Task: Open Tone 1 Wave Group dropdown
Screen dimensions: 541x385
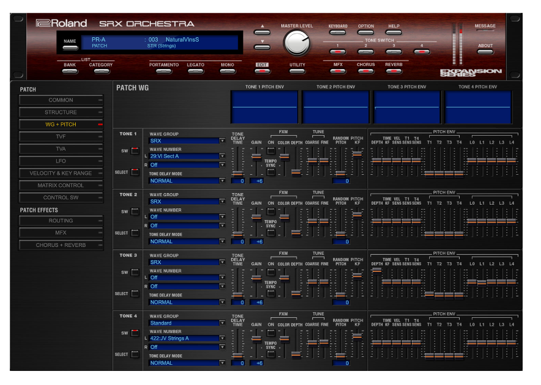Action: pos(187,141)
